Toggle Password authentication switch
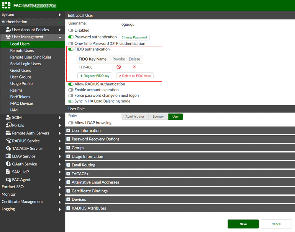The image size is (295, 232). (71, 37)
